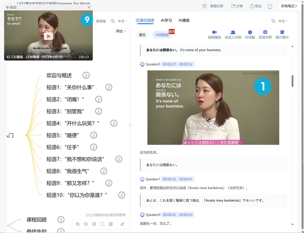Switch to AI播客 tab

point(184,20)
